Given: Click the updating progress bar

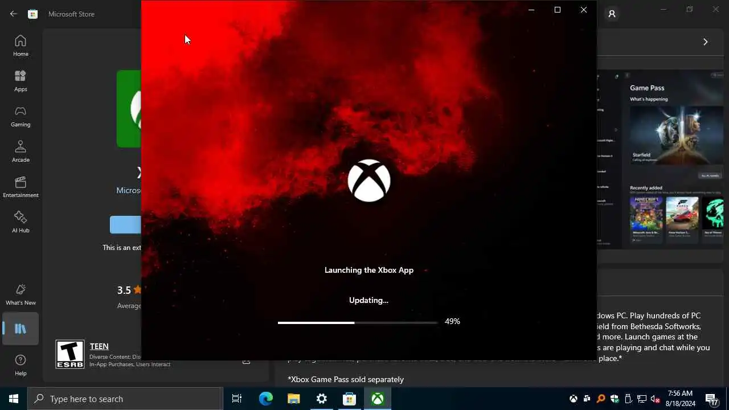Looking at the screenshot, I should (358, 322).
